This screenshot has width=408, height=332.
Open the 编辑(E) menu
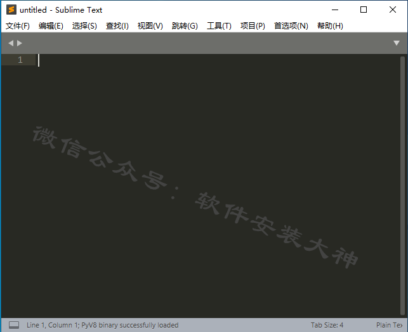pyautogui.click(x=51, y=26)
